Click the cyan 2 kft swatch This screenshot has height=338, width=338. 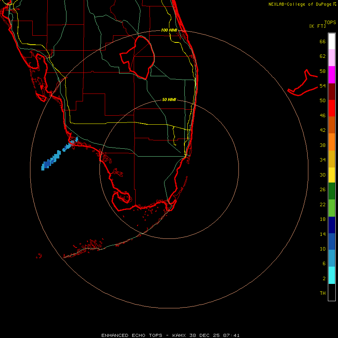332,275
